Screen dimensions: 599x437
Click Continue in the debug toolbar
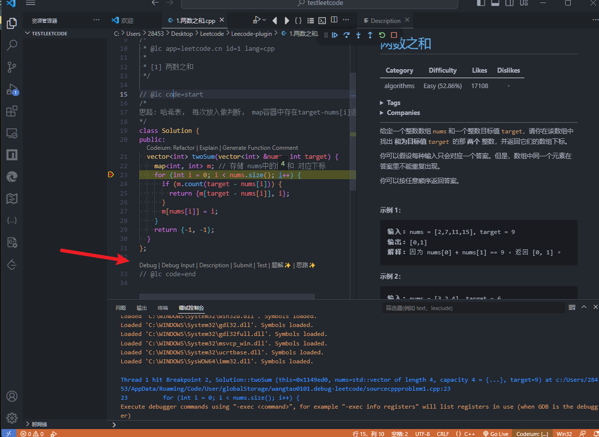click(335, 35)
